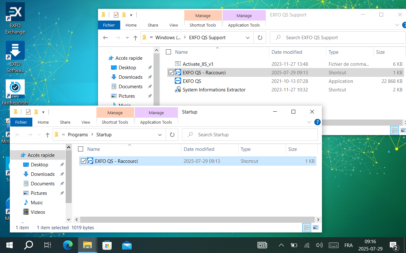Open Home tab in Startup window
This screenshot has width=406, height=253.
click(x=43, y=122)
